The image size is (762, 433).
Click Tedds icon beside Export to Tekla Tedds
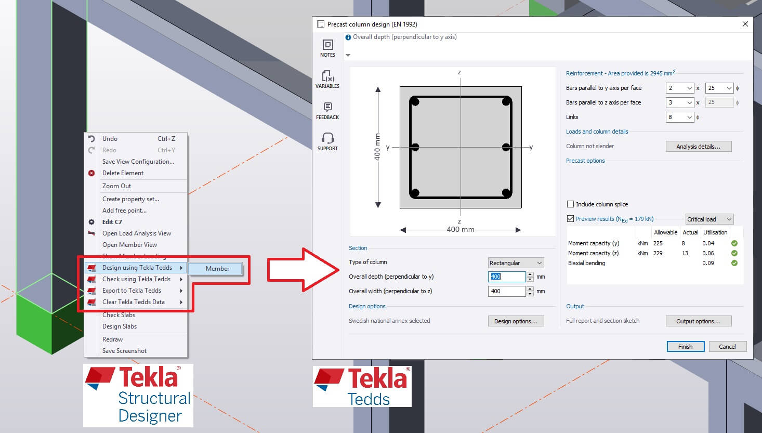(x=91, y=291)
